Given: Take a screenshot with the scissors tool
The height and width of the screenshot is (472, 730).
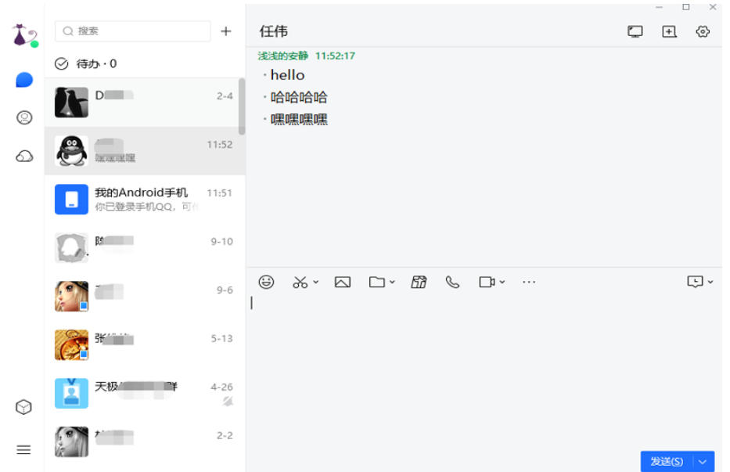Looking at the screenshot, I should click(301, 281).
